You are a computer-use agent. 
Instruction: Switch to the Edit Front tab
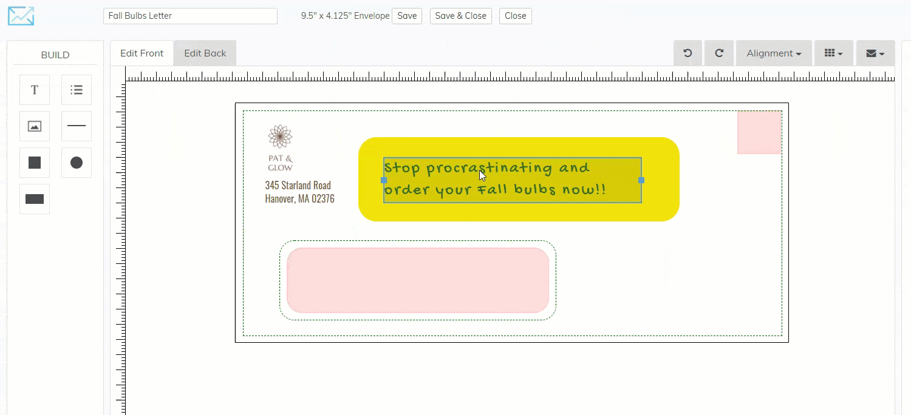pos(142,53)
